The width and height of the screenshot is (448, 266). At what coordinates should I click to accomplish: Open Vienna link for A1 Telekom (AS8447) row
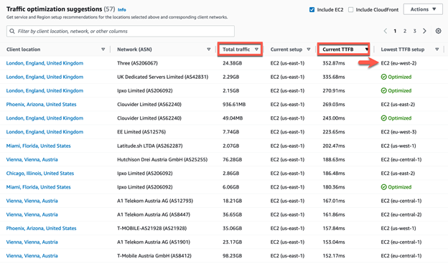point(32,214)
